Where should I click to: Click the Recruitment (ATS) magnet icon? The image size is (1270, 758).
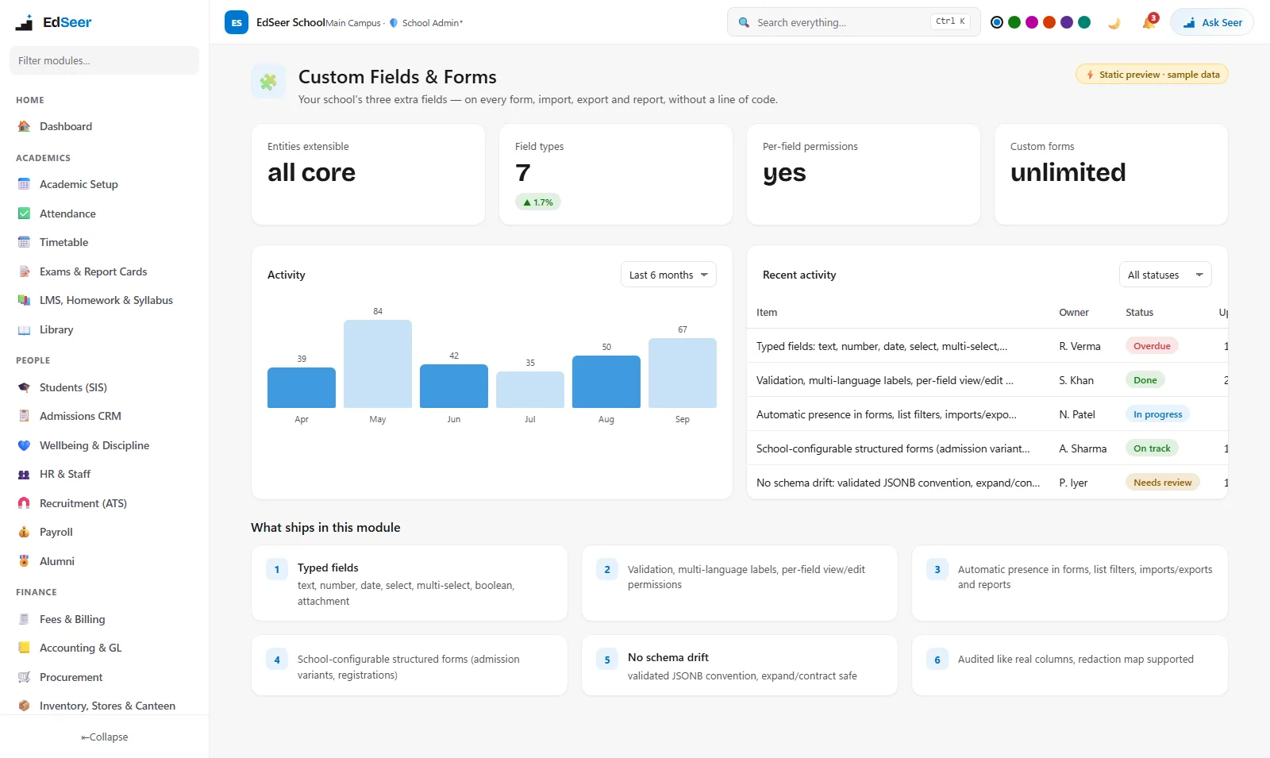pos(24,503)
